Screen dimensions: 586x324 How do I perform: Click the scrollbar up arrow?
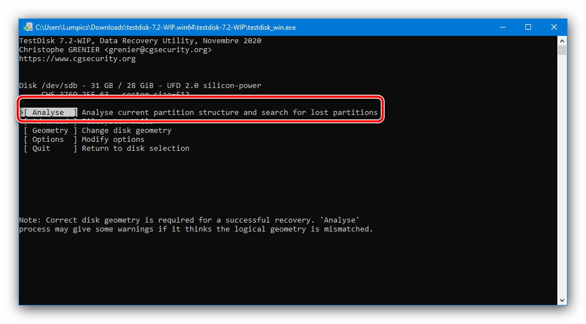[x=562, y=40]
